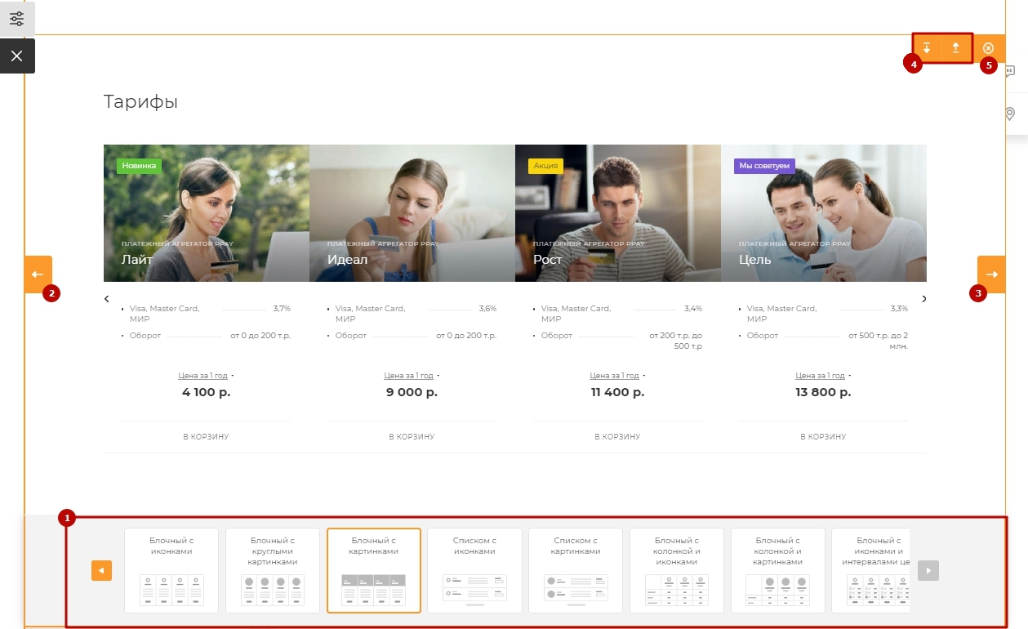1028x629 pixels.
Task: Switch to previous block variant, orange left arrow
Action: [38, 274]
